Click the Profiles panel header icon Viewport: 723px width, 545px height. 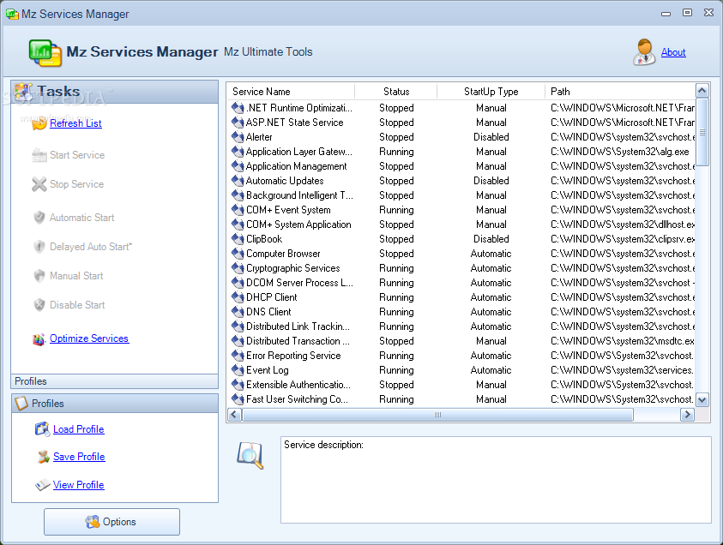[x=21, y=404]
